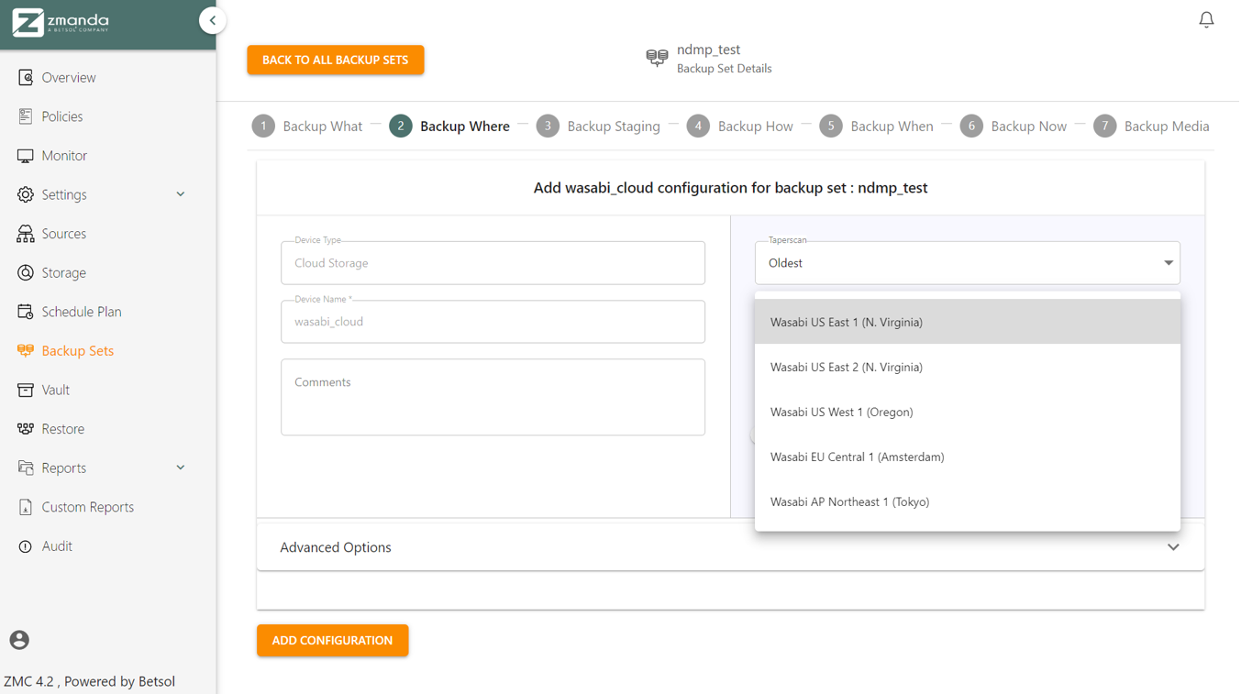The height and width of the screenshot is (694, 1241).
Task: Click Back To All Backup Sets button
Action: (x=336, y=60)
